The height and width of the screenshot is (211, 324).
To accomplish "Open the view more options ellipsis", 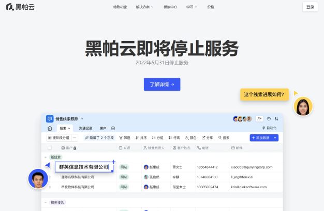I will tap(75, 138).
